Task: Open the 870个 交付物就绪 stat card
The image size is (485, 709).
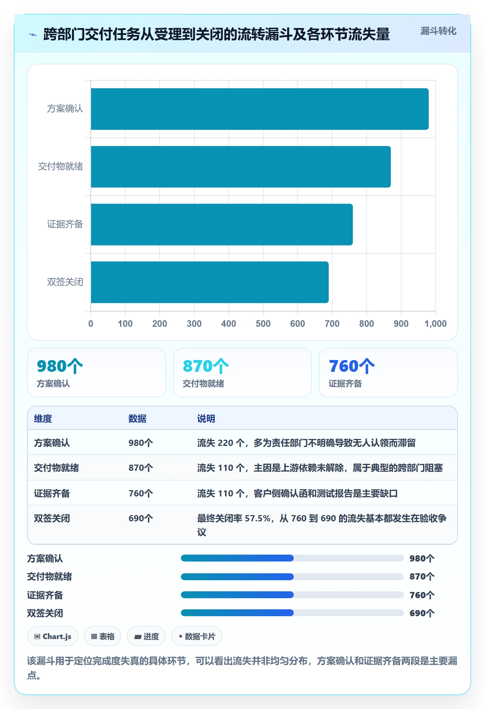Action: [x=242, y=373]
